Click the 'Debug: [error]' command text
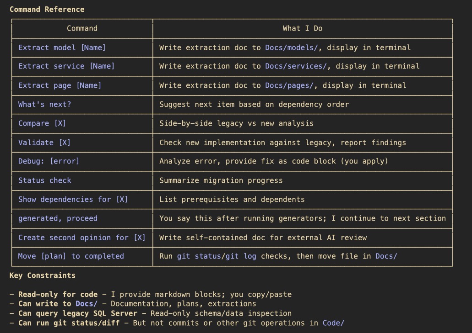This screenshot has height=333, width=472. click(49, 161)
